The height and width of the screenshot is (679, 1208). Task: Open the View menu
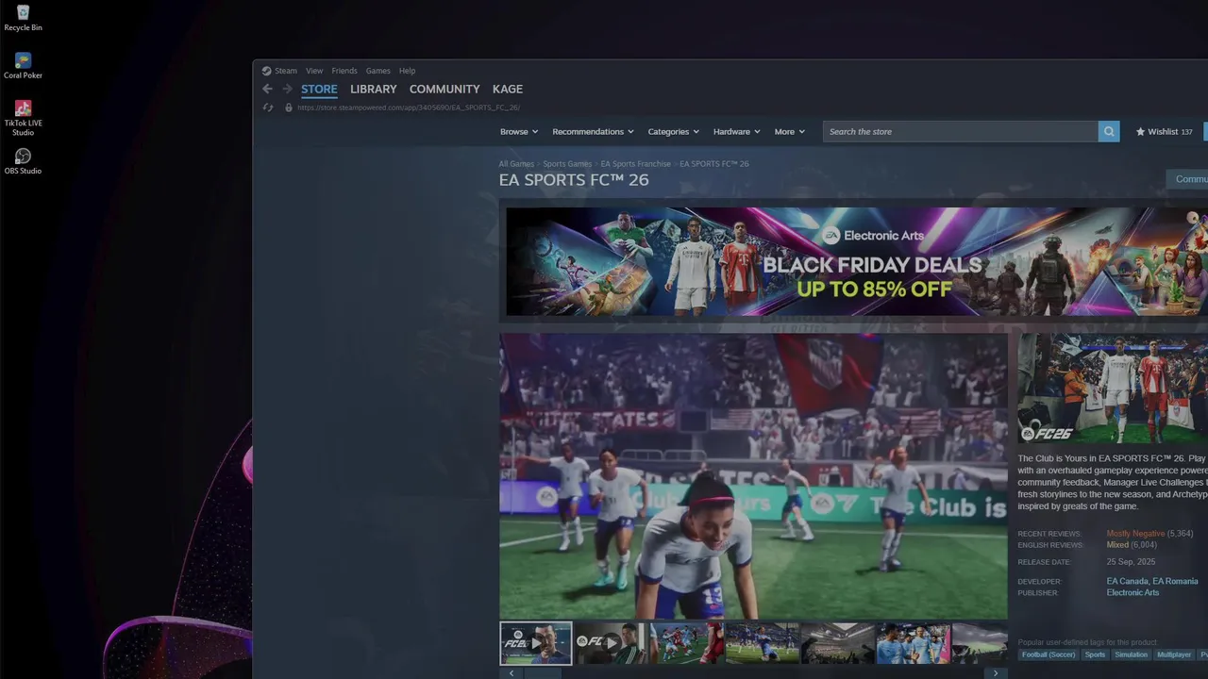click(x=314, y=71)
